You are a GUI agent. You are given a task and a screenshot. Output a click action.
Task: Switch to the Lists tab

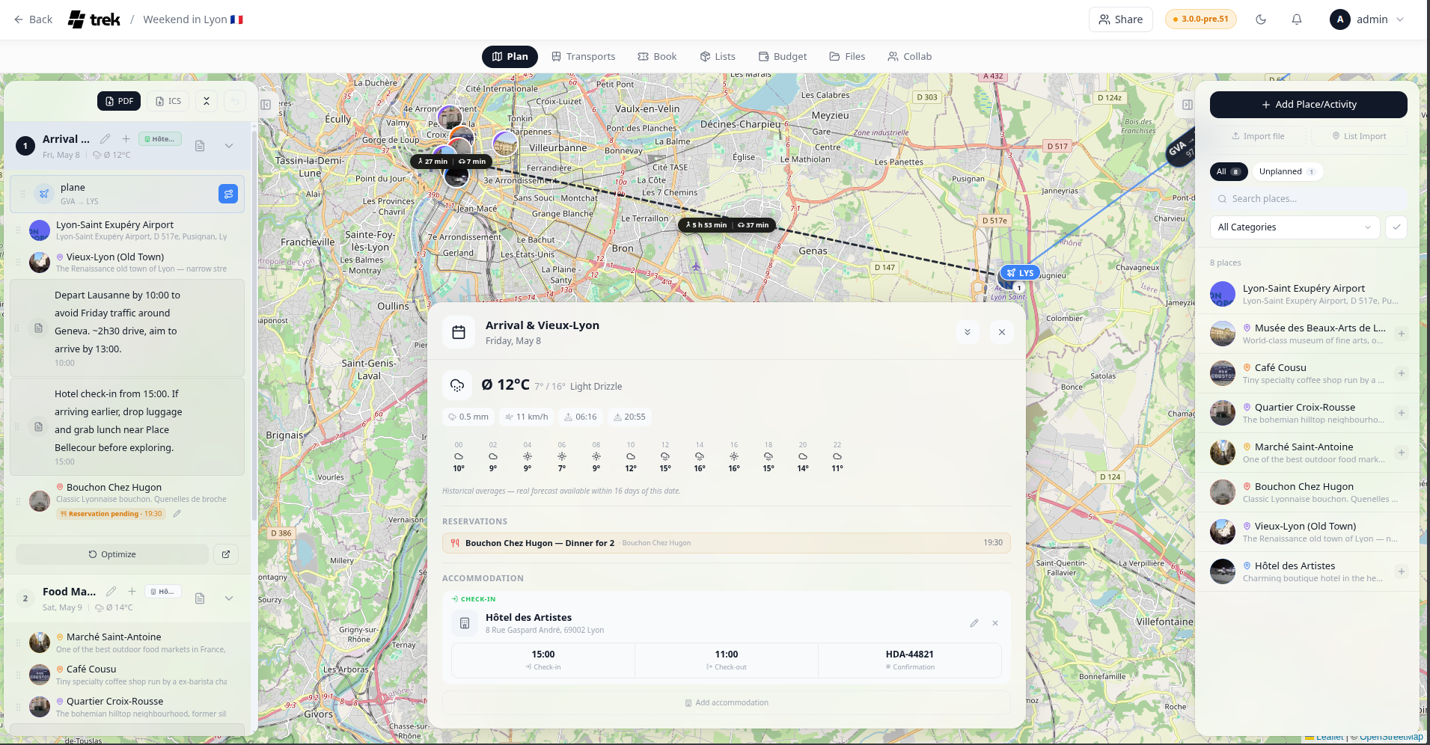click(x=718, y=56)
